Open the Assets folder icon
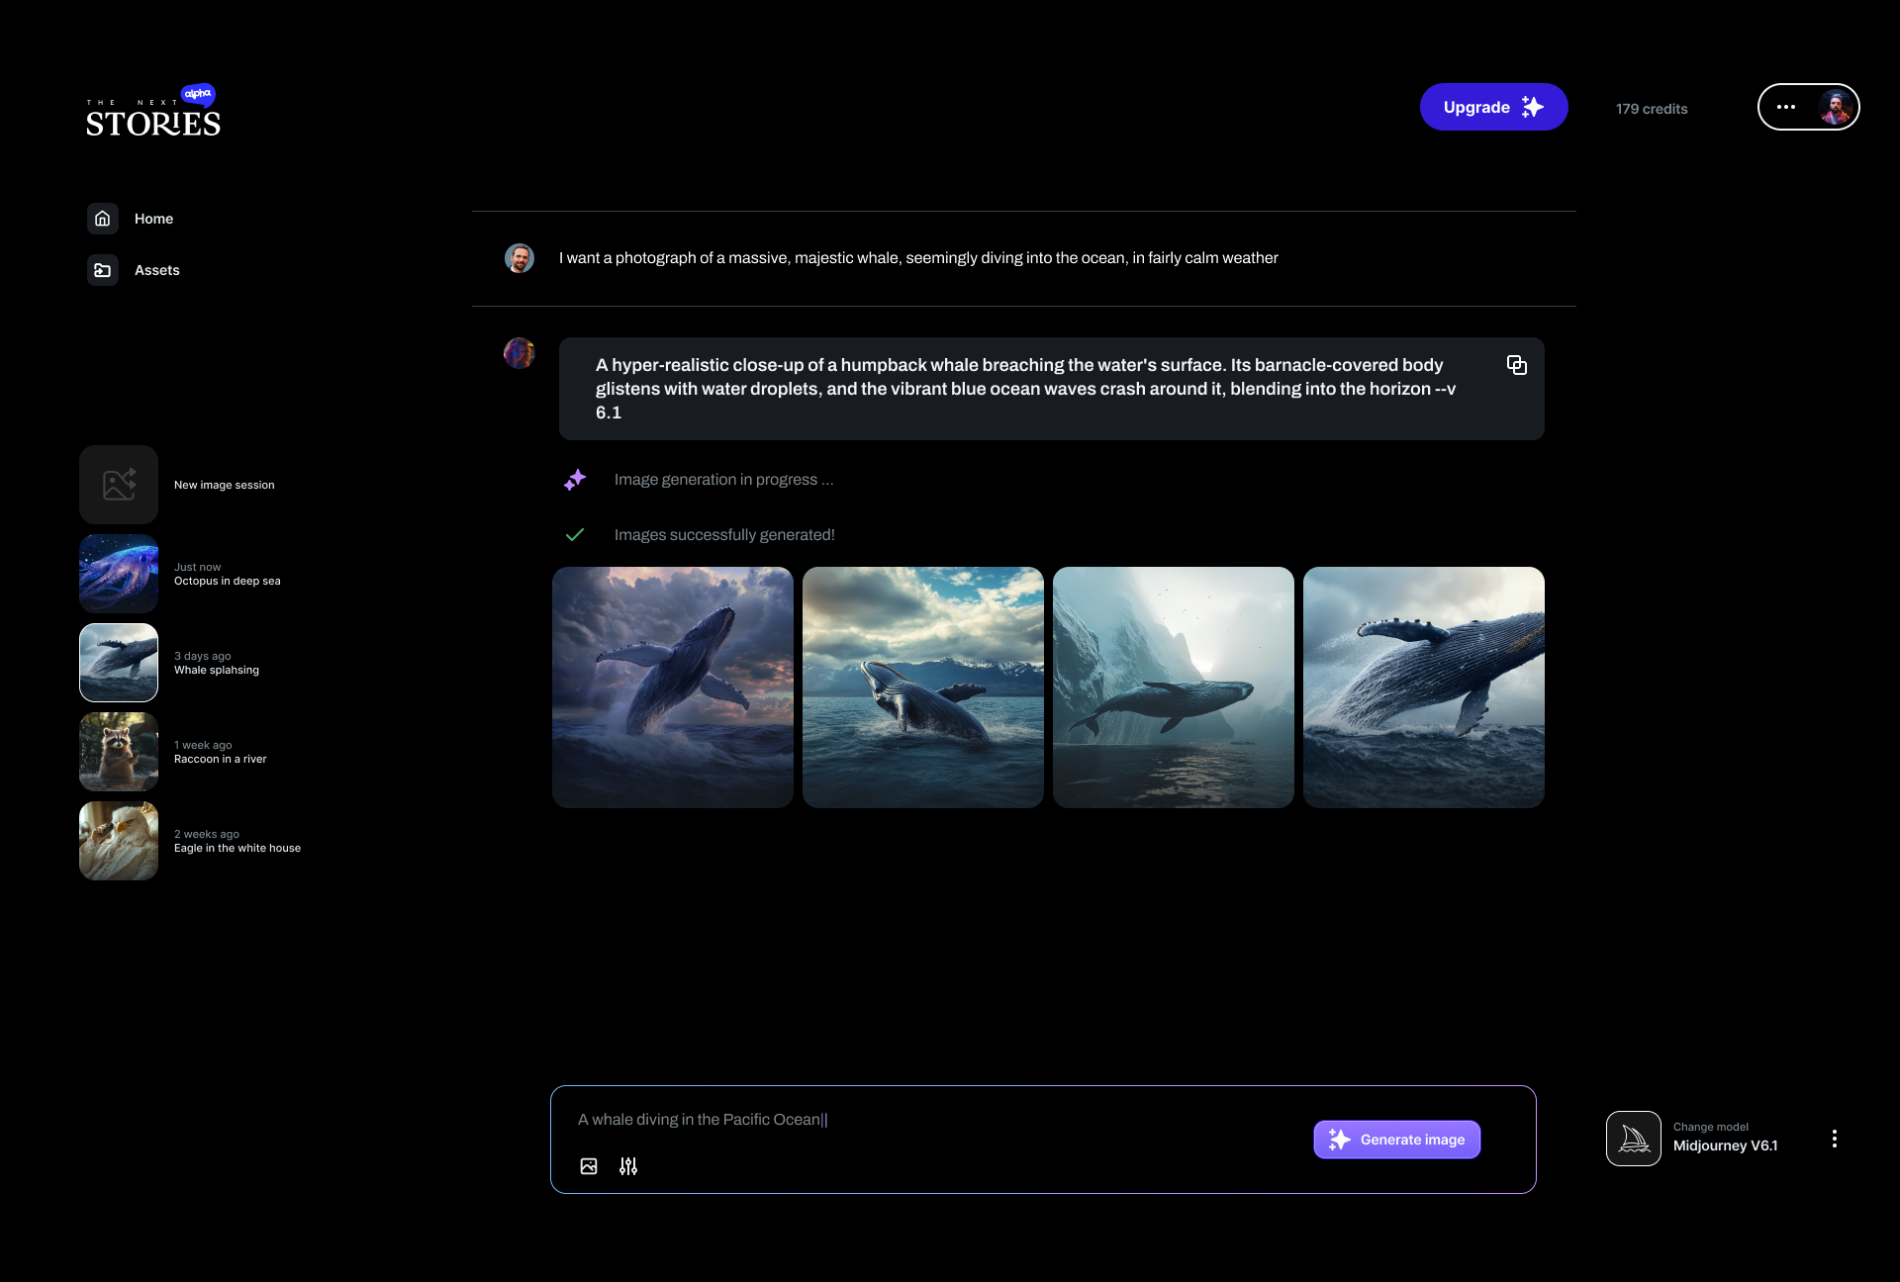This screenshot has width=1900, height=1282. (103, 270)
